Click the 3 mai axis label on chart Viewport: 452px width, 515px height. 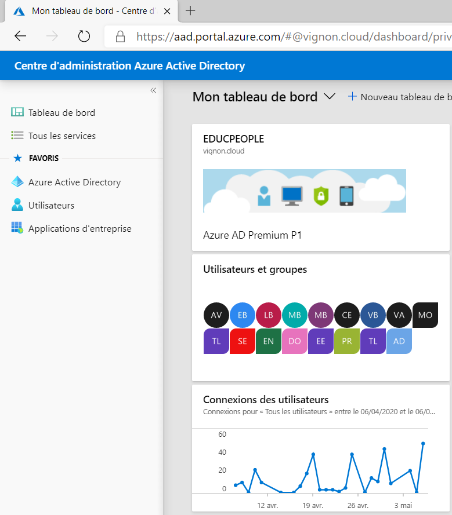pyautogui.click(x=403, y=506)
